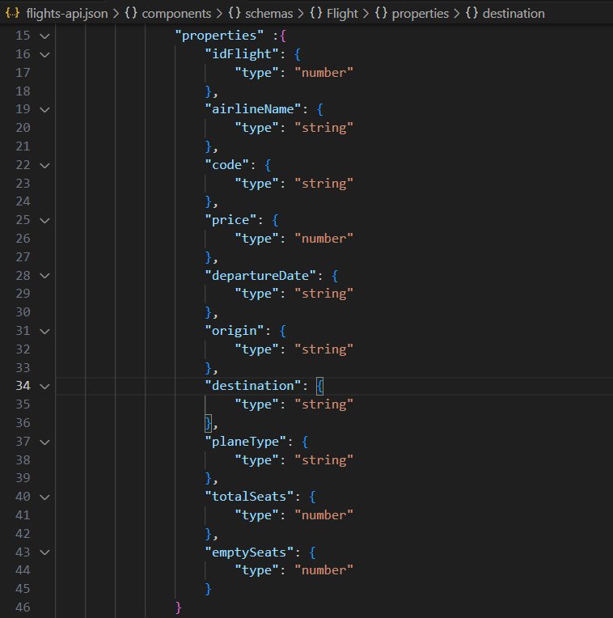Click "number" value on line 26
Screen dimensions: 613x618
tap(323, 239)
